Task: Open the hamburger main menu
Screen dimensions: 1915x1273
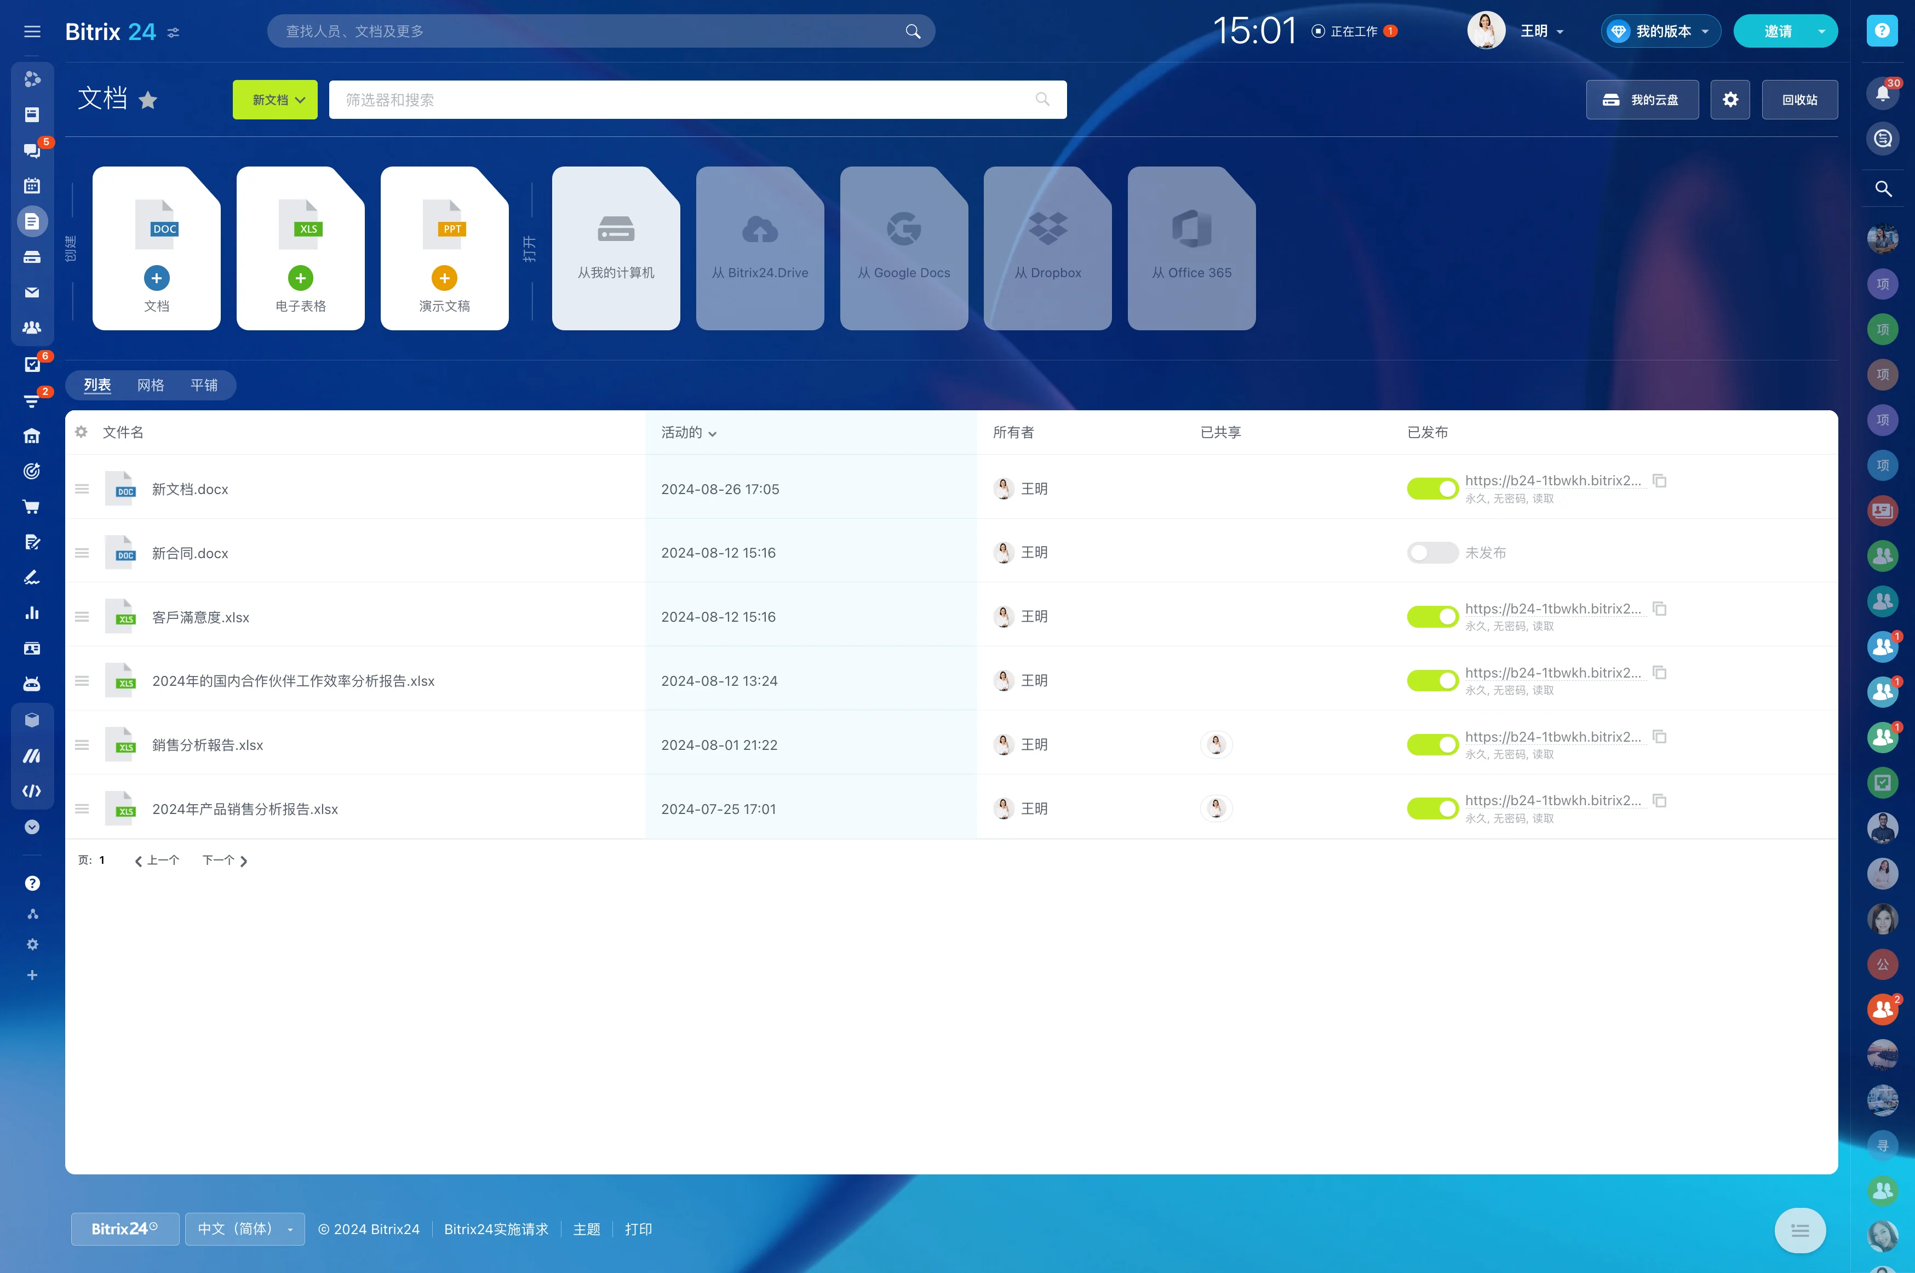Action: coord(32,32)
